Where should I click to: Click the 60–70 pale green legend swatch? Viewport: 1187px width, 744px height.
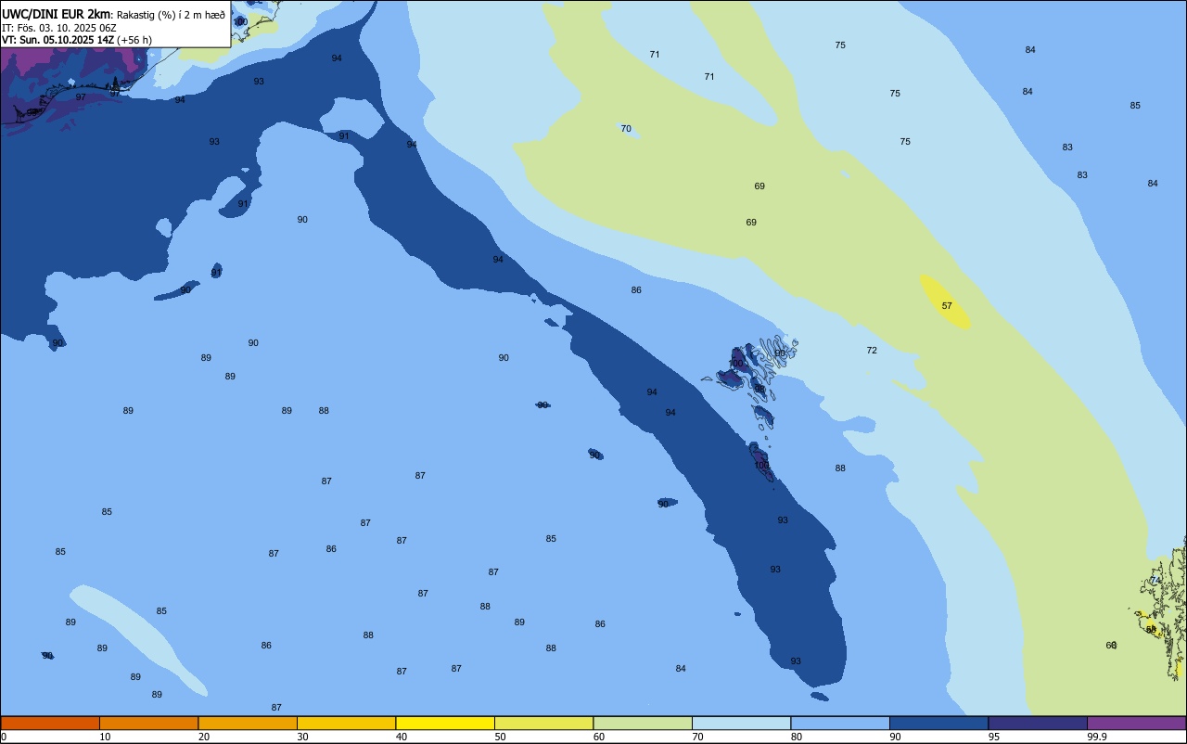point(643,723)
